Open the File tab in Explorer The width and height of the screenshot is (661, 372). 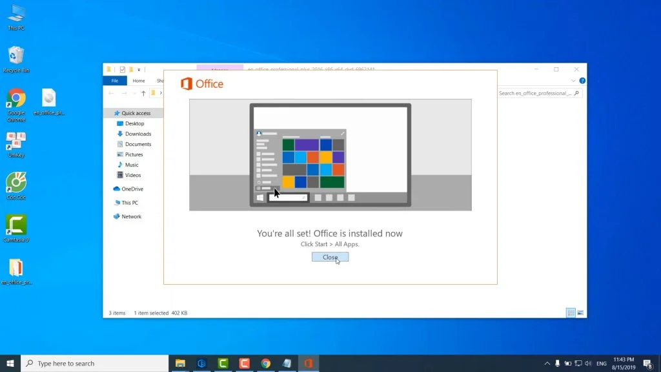(115, 81)
